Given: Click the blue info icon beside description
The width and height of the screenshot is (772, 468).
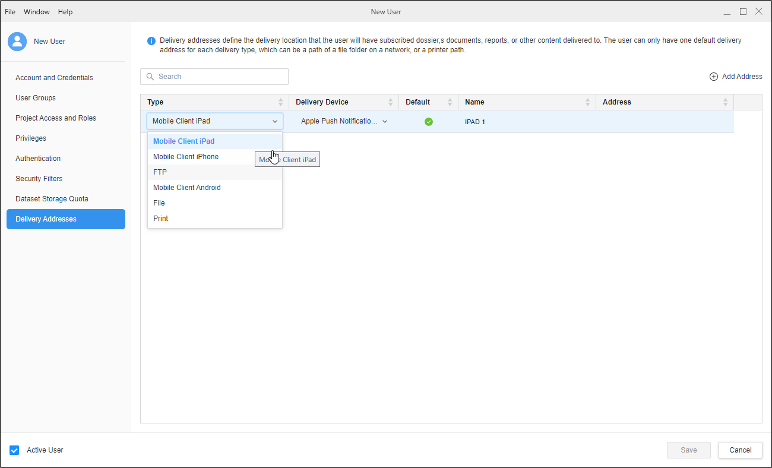Looking at the screenshot, I should pos(151,41).
